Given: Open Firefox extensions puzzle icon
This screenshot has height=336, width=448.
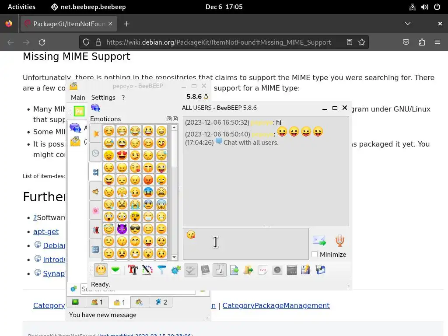Looking at the screenshot, I should [x=422, y=42].
